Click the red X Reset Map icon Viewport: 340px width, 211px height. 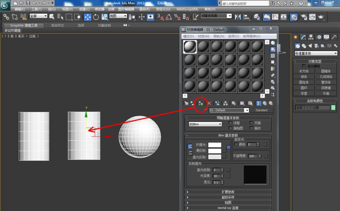[209, 103]
